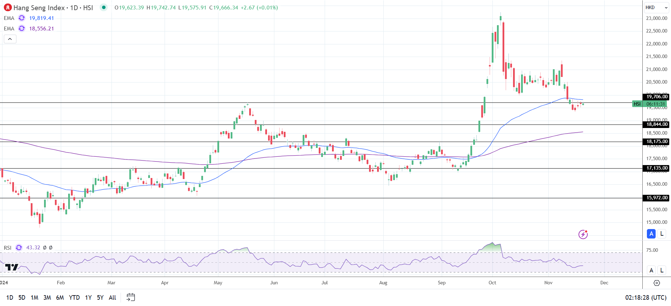Select the YTD time range

coord(74,297)
